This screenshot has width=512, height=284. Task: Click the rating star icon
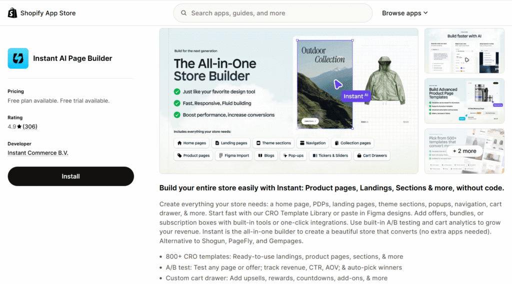[x=19, y=126]
